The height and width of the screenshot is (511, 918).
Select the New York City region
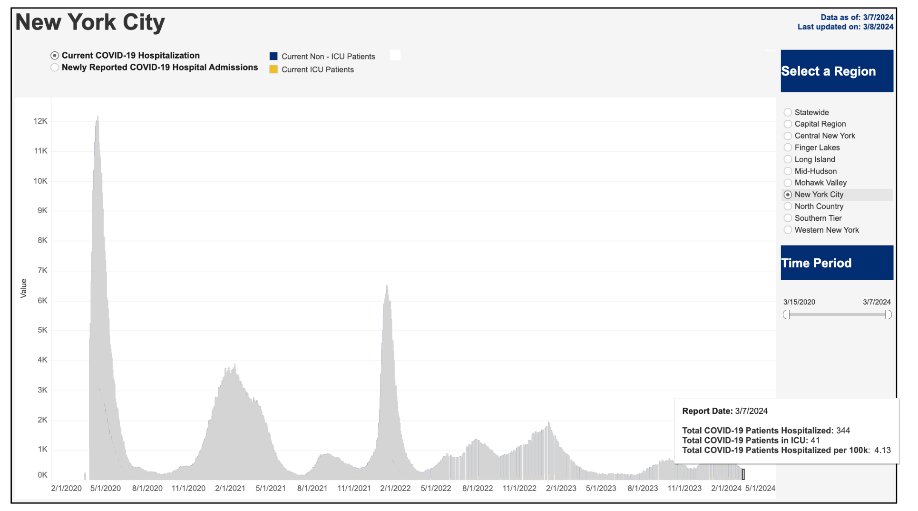click(788, 195)
